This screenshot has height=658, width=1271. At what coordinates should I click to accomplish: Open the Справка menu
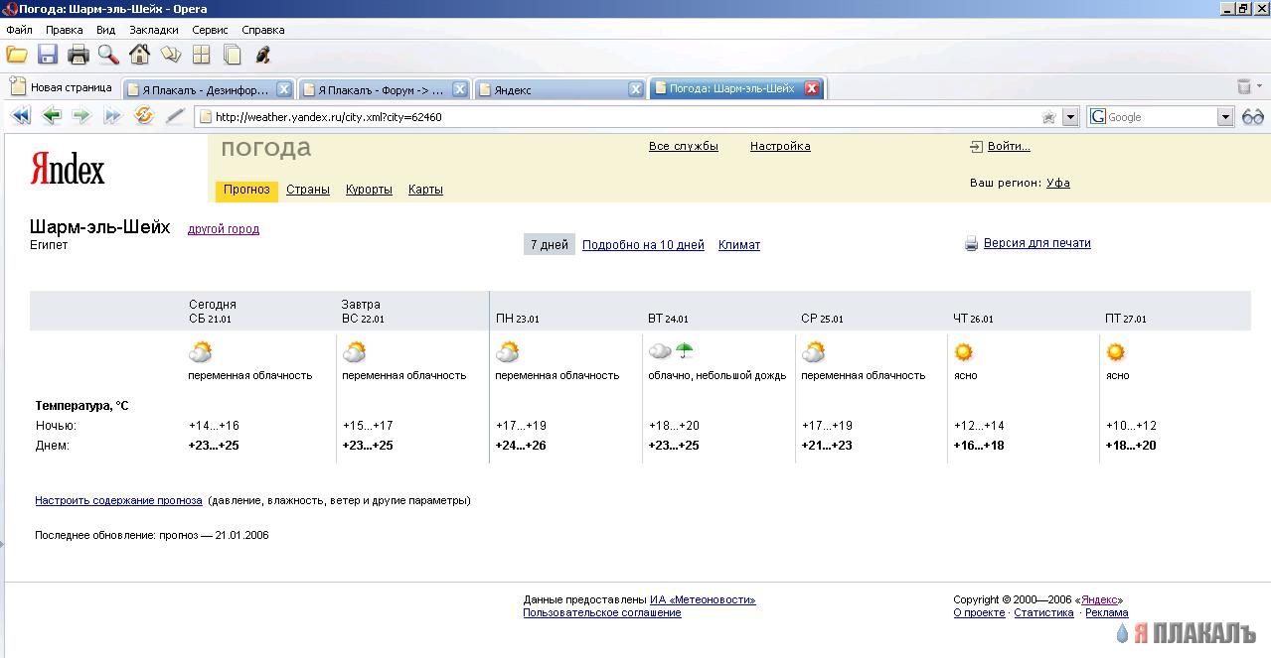coord(263,30)
